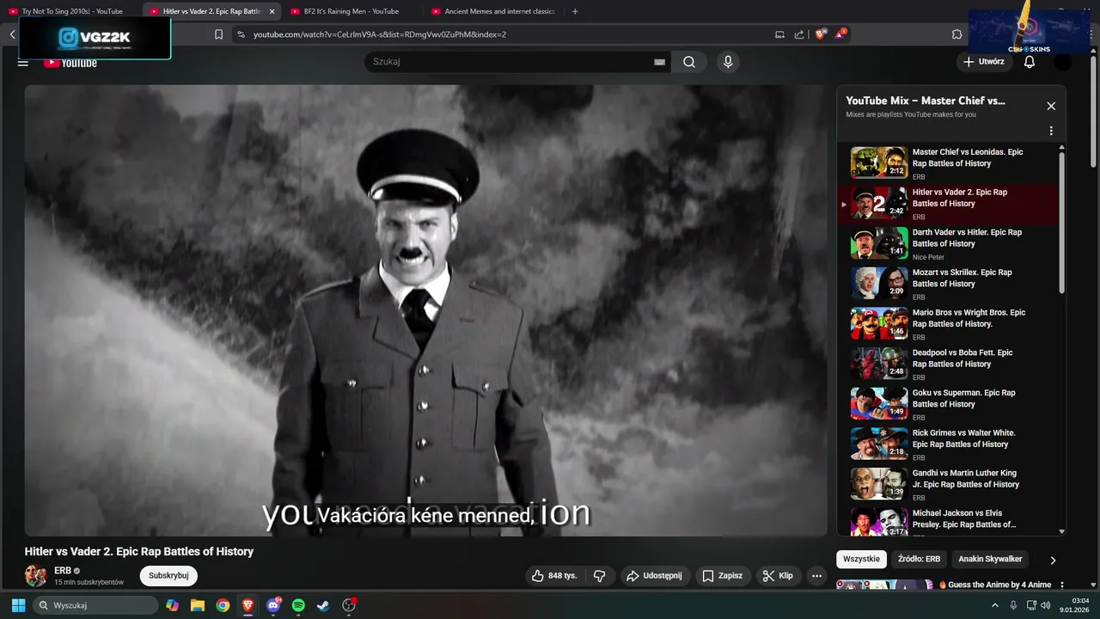
Task: Open Copilot from the taskbar
Action: point(172,605)
